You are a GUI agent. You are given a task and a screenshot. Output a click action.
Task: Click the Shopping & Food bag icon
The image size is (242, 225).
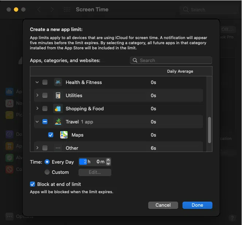click(x=58, y=108)
